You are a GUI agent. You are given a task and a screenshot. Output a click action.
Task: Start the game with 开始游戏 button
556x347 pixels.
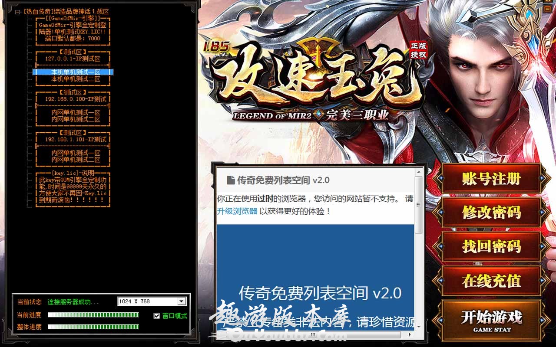click(491, 320)
